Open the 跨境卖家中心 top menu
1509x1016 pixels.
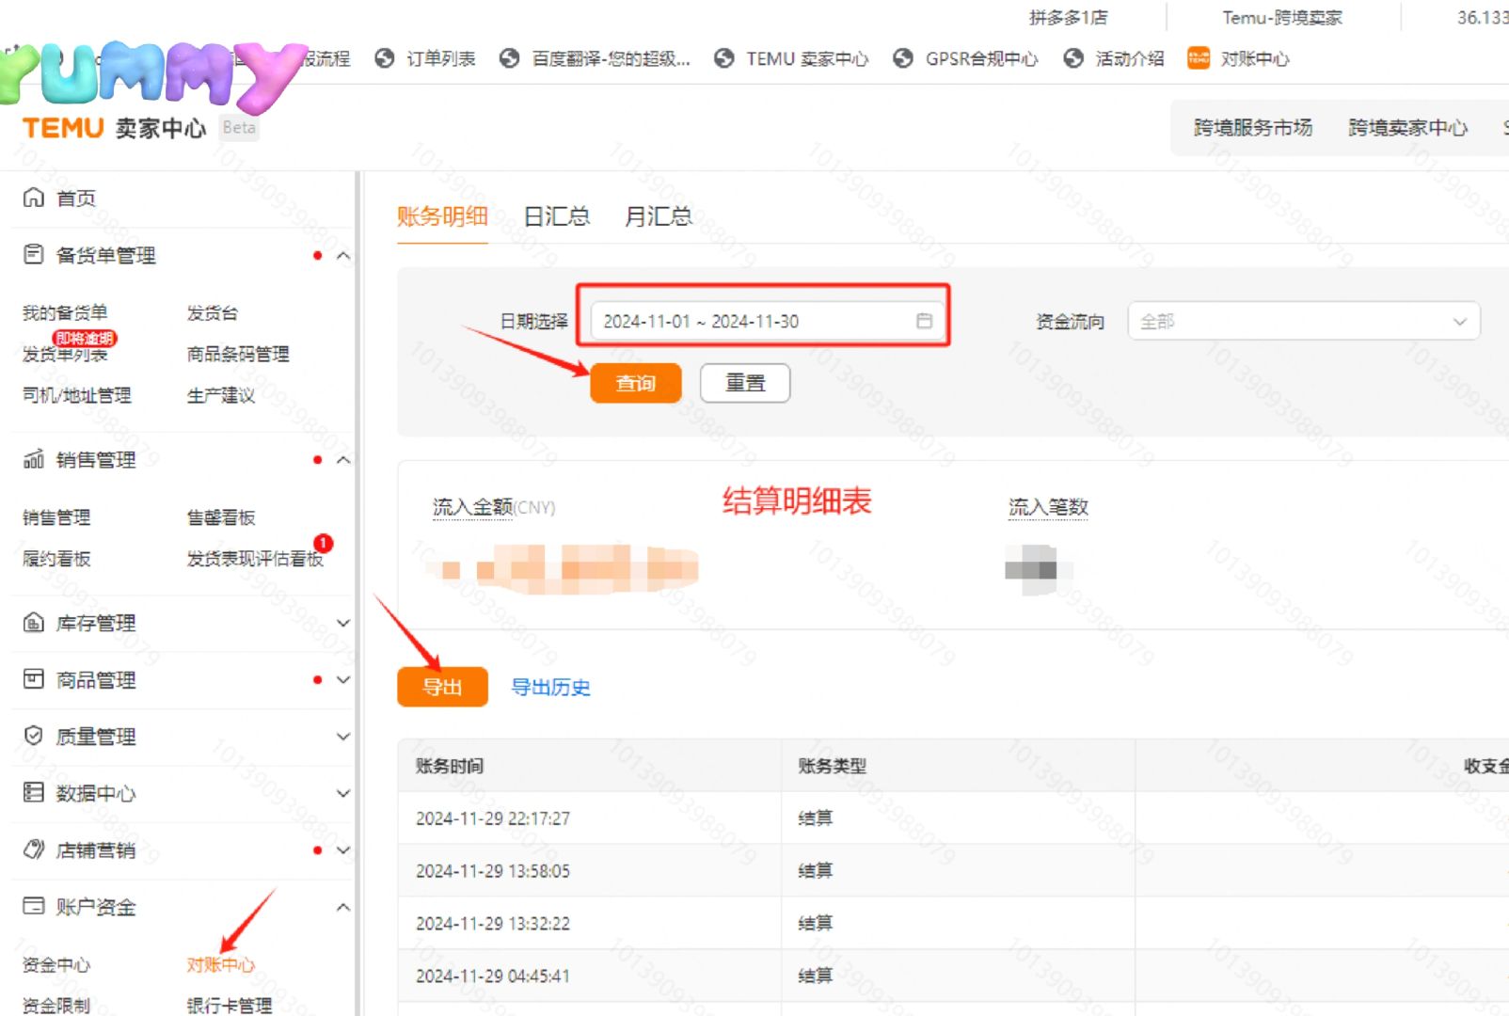pyautogui.click(x=1407, y=127)
